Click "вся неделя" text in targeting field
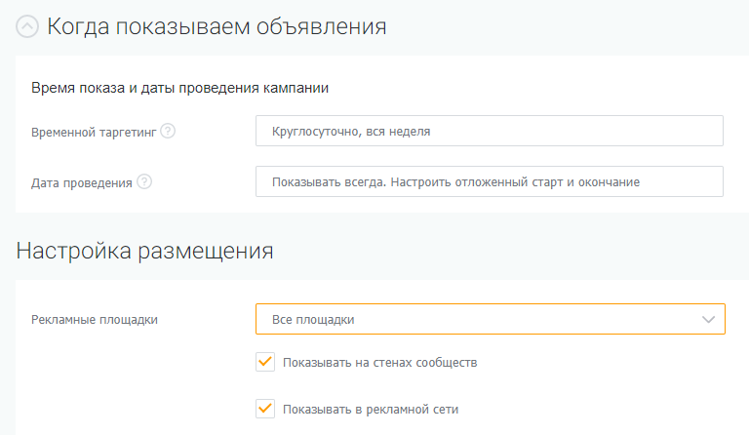The width and height of the screenshot is (749, 435). pos(398,132)
